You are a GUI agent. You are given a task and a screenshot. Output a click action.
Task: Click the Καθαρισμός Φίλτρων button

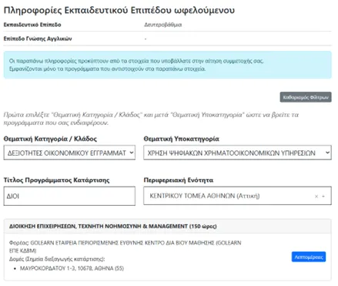click(x=306, y=97)
